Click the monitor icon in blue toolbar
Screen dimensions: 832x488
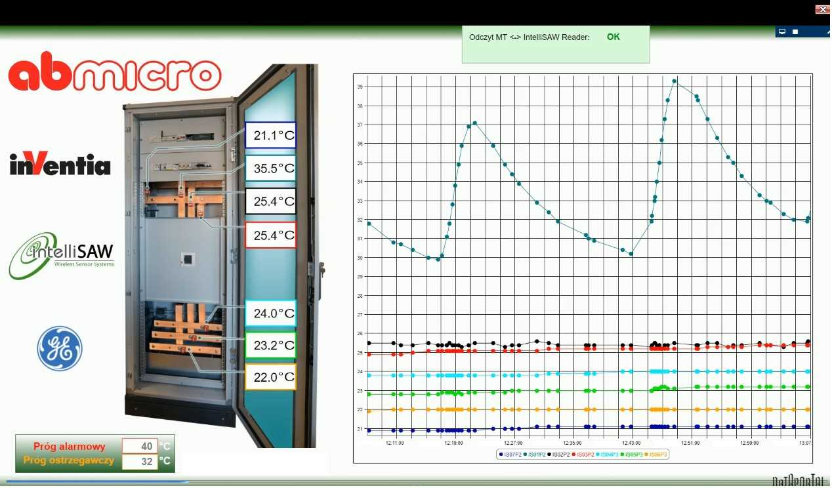(x=782, y=31)
